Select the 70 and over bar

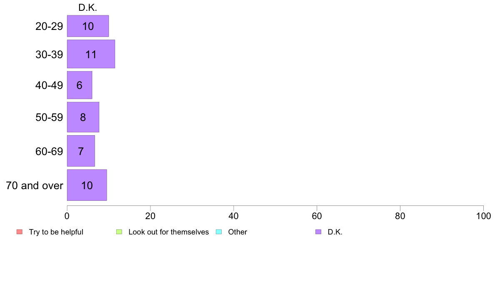87,185
